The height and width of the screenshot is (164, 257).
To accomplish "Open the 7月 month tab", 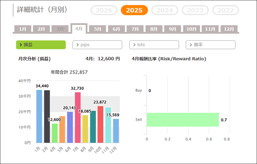I will (x=135, y=29).
